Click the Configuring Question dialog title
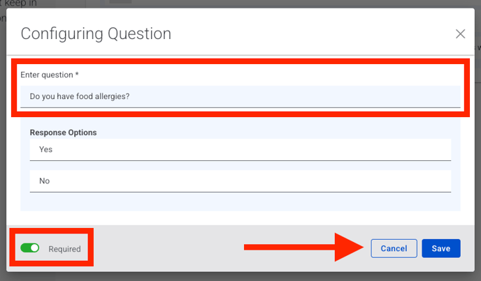 [96, 33]
